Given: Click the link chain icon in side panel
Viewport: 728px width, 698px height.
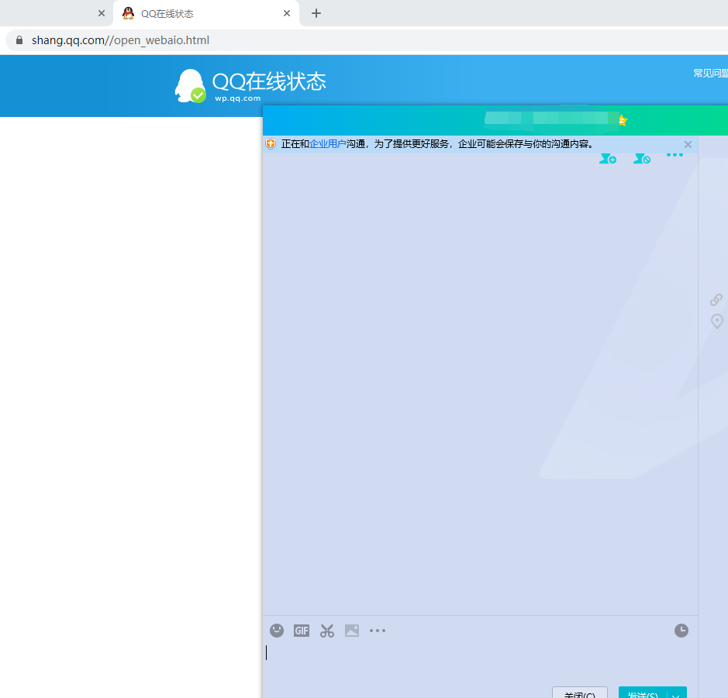Looking at the screenshot, I should point(716,300).
